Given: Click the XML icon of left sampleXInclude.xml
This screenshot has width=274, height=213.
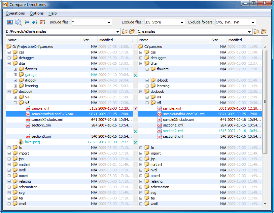Looking at the screenshot, I should 28,120.
